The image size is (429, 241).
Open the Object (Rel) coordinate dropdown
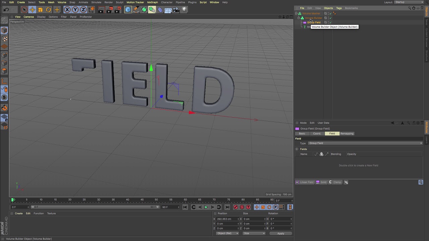[227, 233]
